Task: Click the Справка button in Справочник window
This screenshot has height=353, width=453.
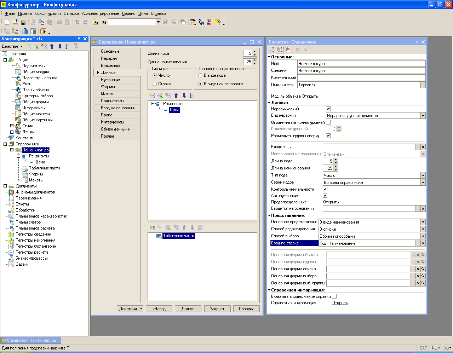Action: pos(246,309)
